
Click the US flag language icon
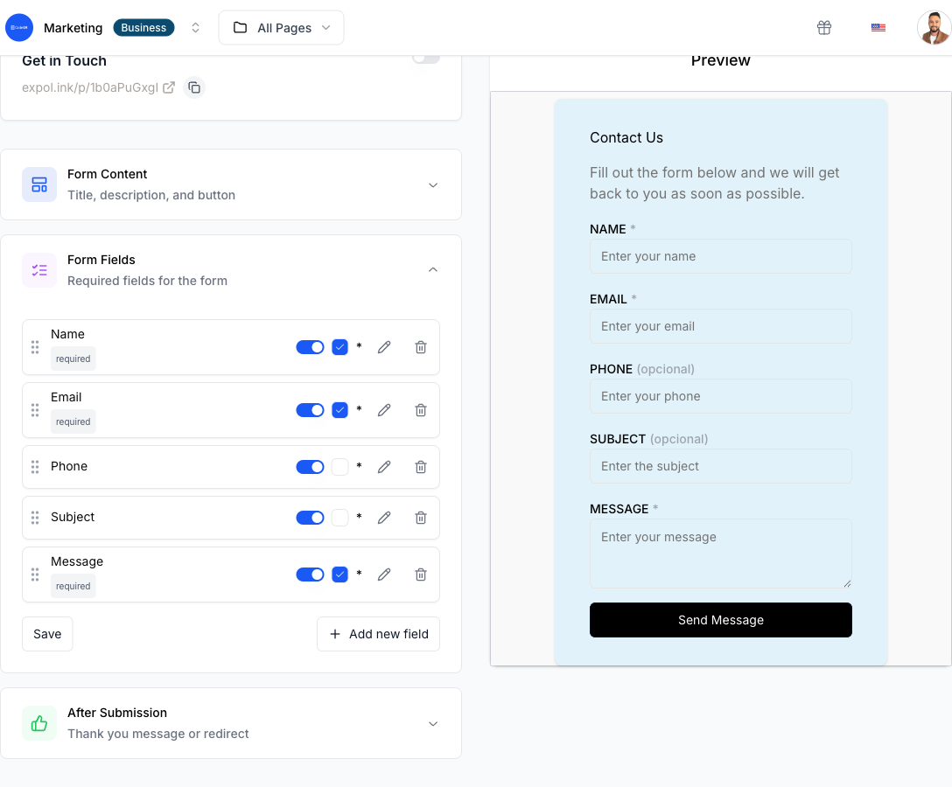click(x=878, y=27)
